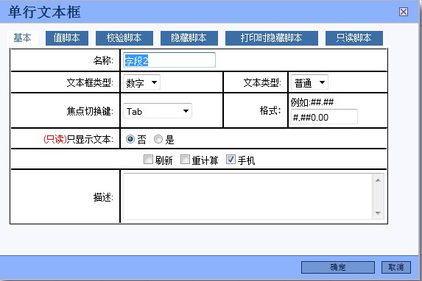Open the 焦点切换键 dropdown showing Tab
Screen dimensions: 422x281
tap(158, 111)
